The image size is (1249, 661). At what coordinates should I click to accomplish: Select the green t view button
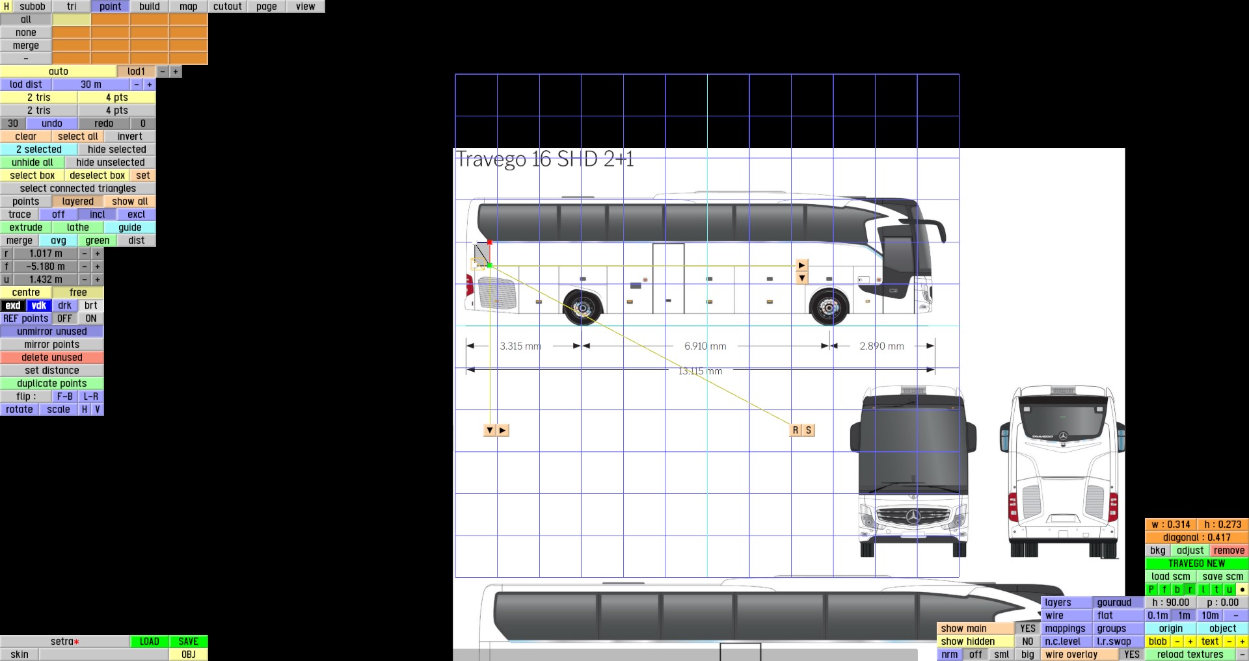(1216, 590)
